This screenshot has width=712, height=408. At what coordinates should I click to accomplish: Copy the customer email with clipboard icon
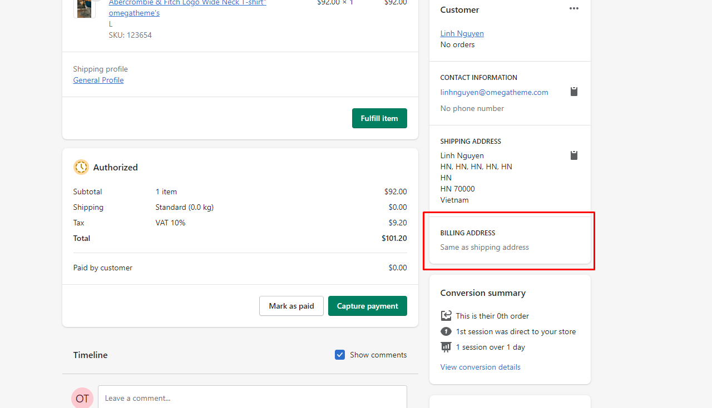coord(574,92)
